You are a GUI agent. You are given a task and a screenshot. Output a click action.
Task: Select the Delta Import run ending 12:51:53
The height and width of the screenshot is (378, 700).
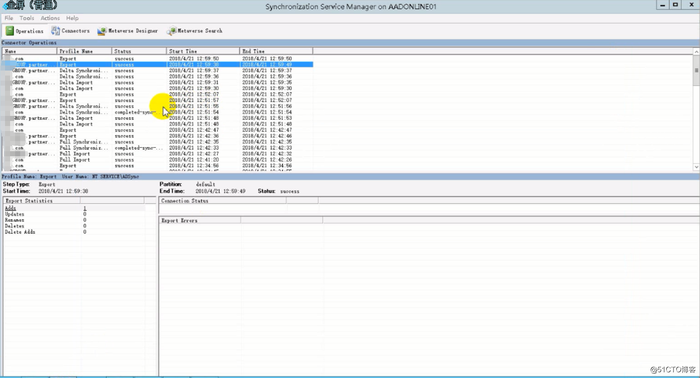(x=158, y=118)
